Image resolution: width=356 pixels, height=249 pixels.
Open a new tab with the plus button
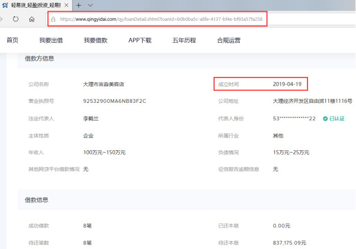[79, 5]
